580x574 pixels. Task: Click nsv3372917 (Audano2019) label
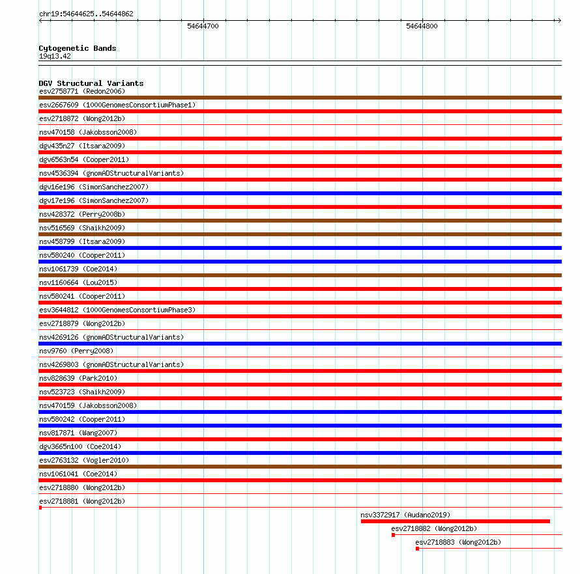[405, 515]
